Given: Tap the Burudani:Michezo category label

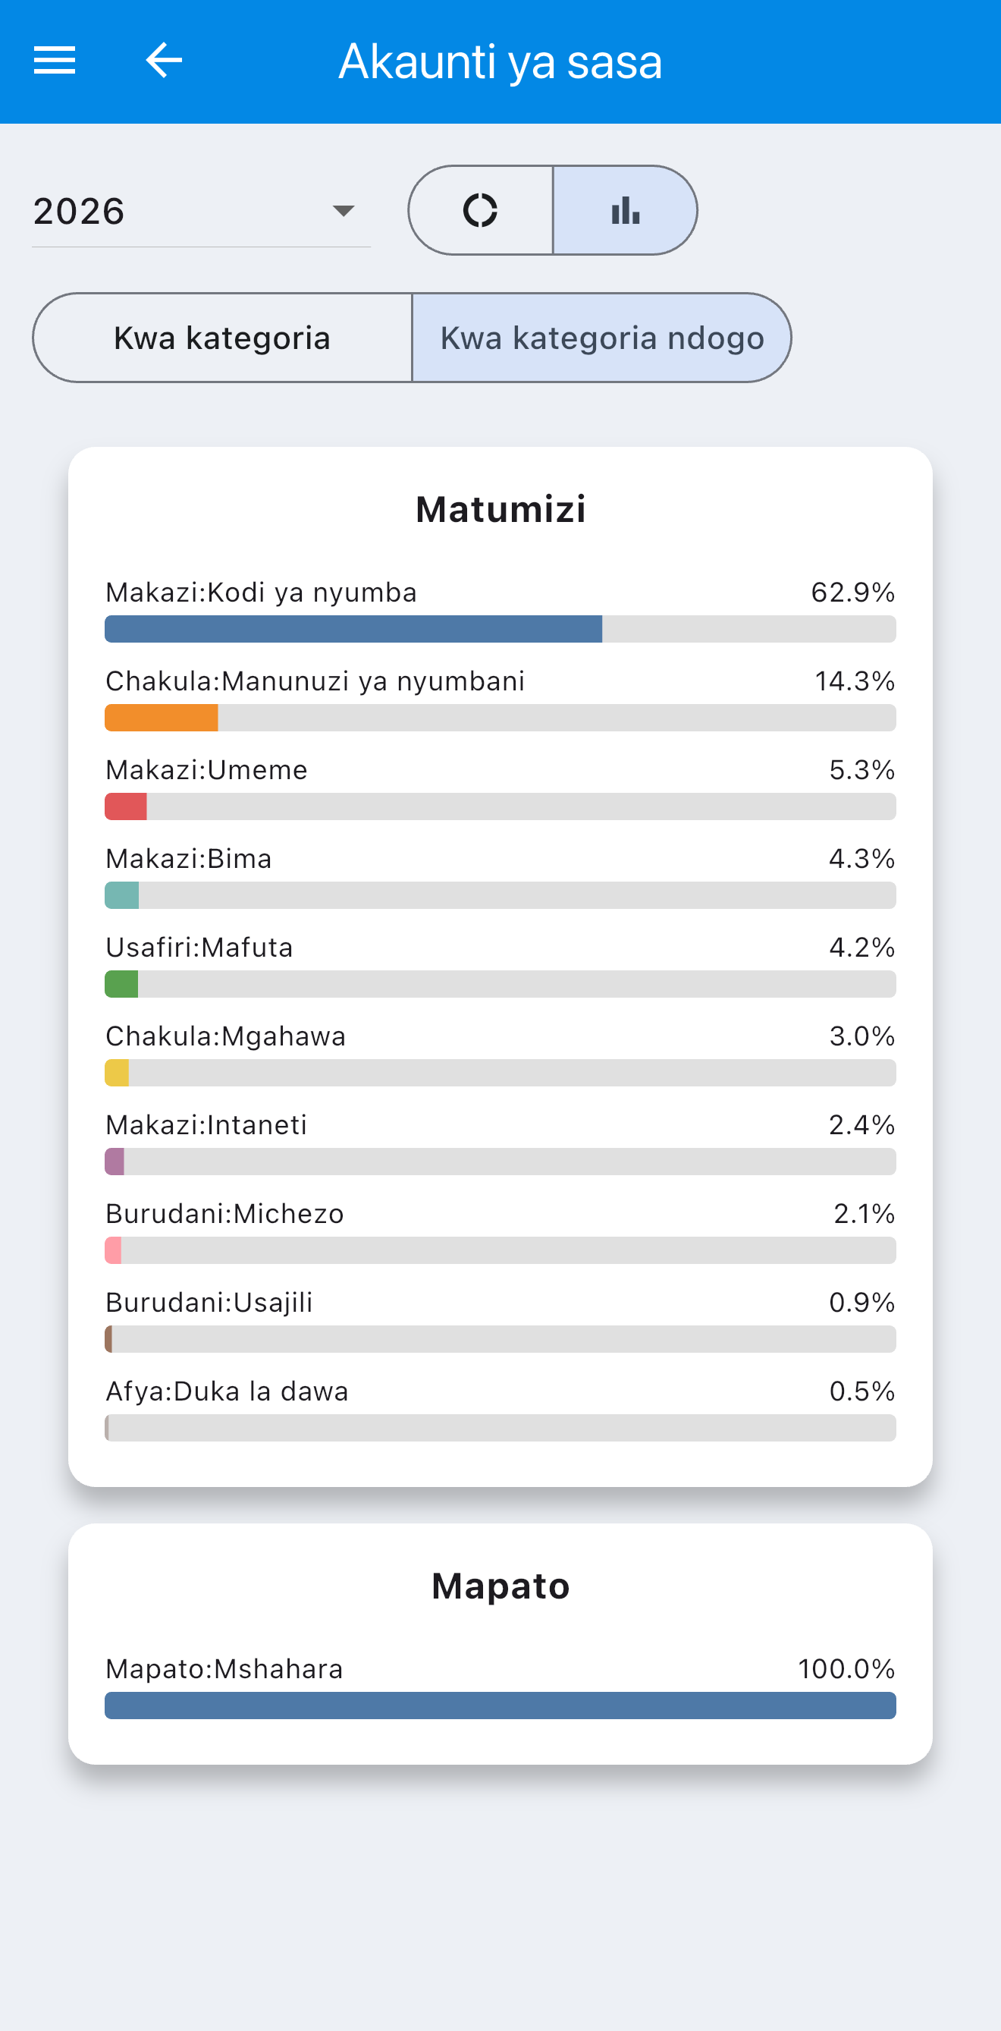Looking at the screenshot, I should tap(224, 1214).
